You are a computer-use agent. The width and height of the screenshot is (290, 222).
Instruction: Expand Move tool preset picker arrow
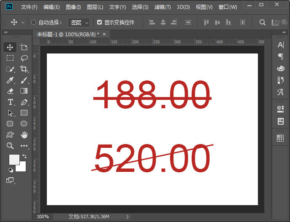(x=23, y=22)
